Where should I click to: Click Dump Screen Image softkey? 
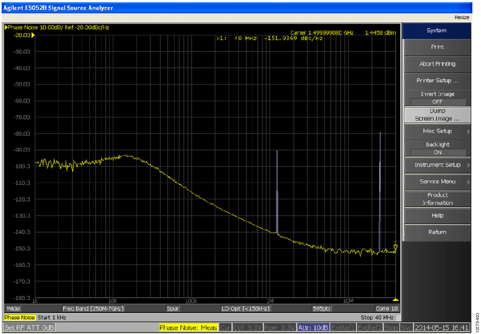click(437, 115)
